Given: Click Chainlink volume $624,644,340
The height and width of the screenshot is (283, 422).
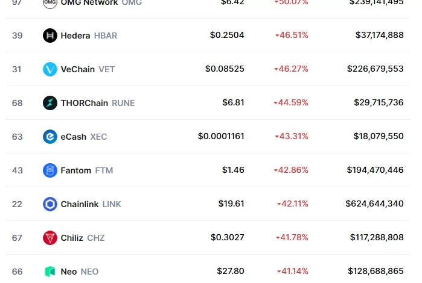Looking at the screenshot, I should [x=374, y=204].
